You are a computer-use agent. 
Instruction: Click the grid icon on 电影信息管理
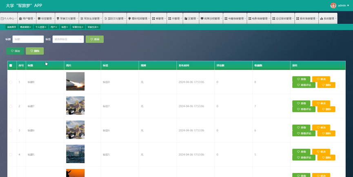click(250, 19)
